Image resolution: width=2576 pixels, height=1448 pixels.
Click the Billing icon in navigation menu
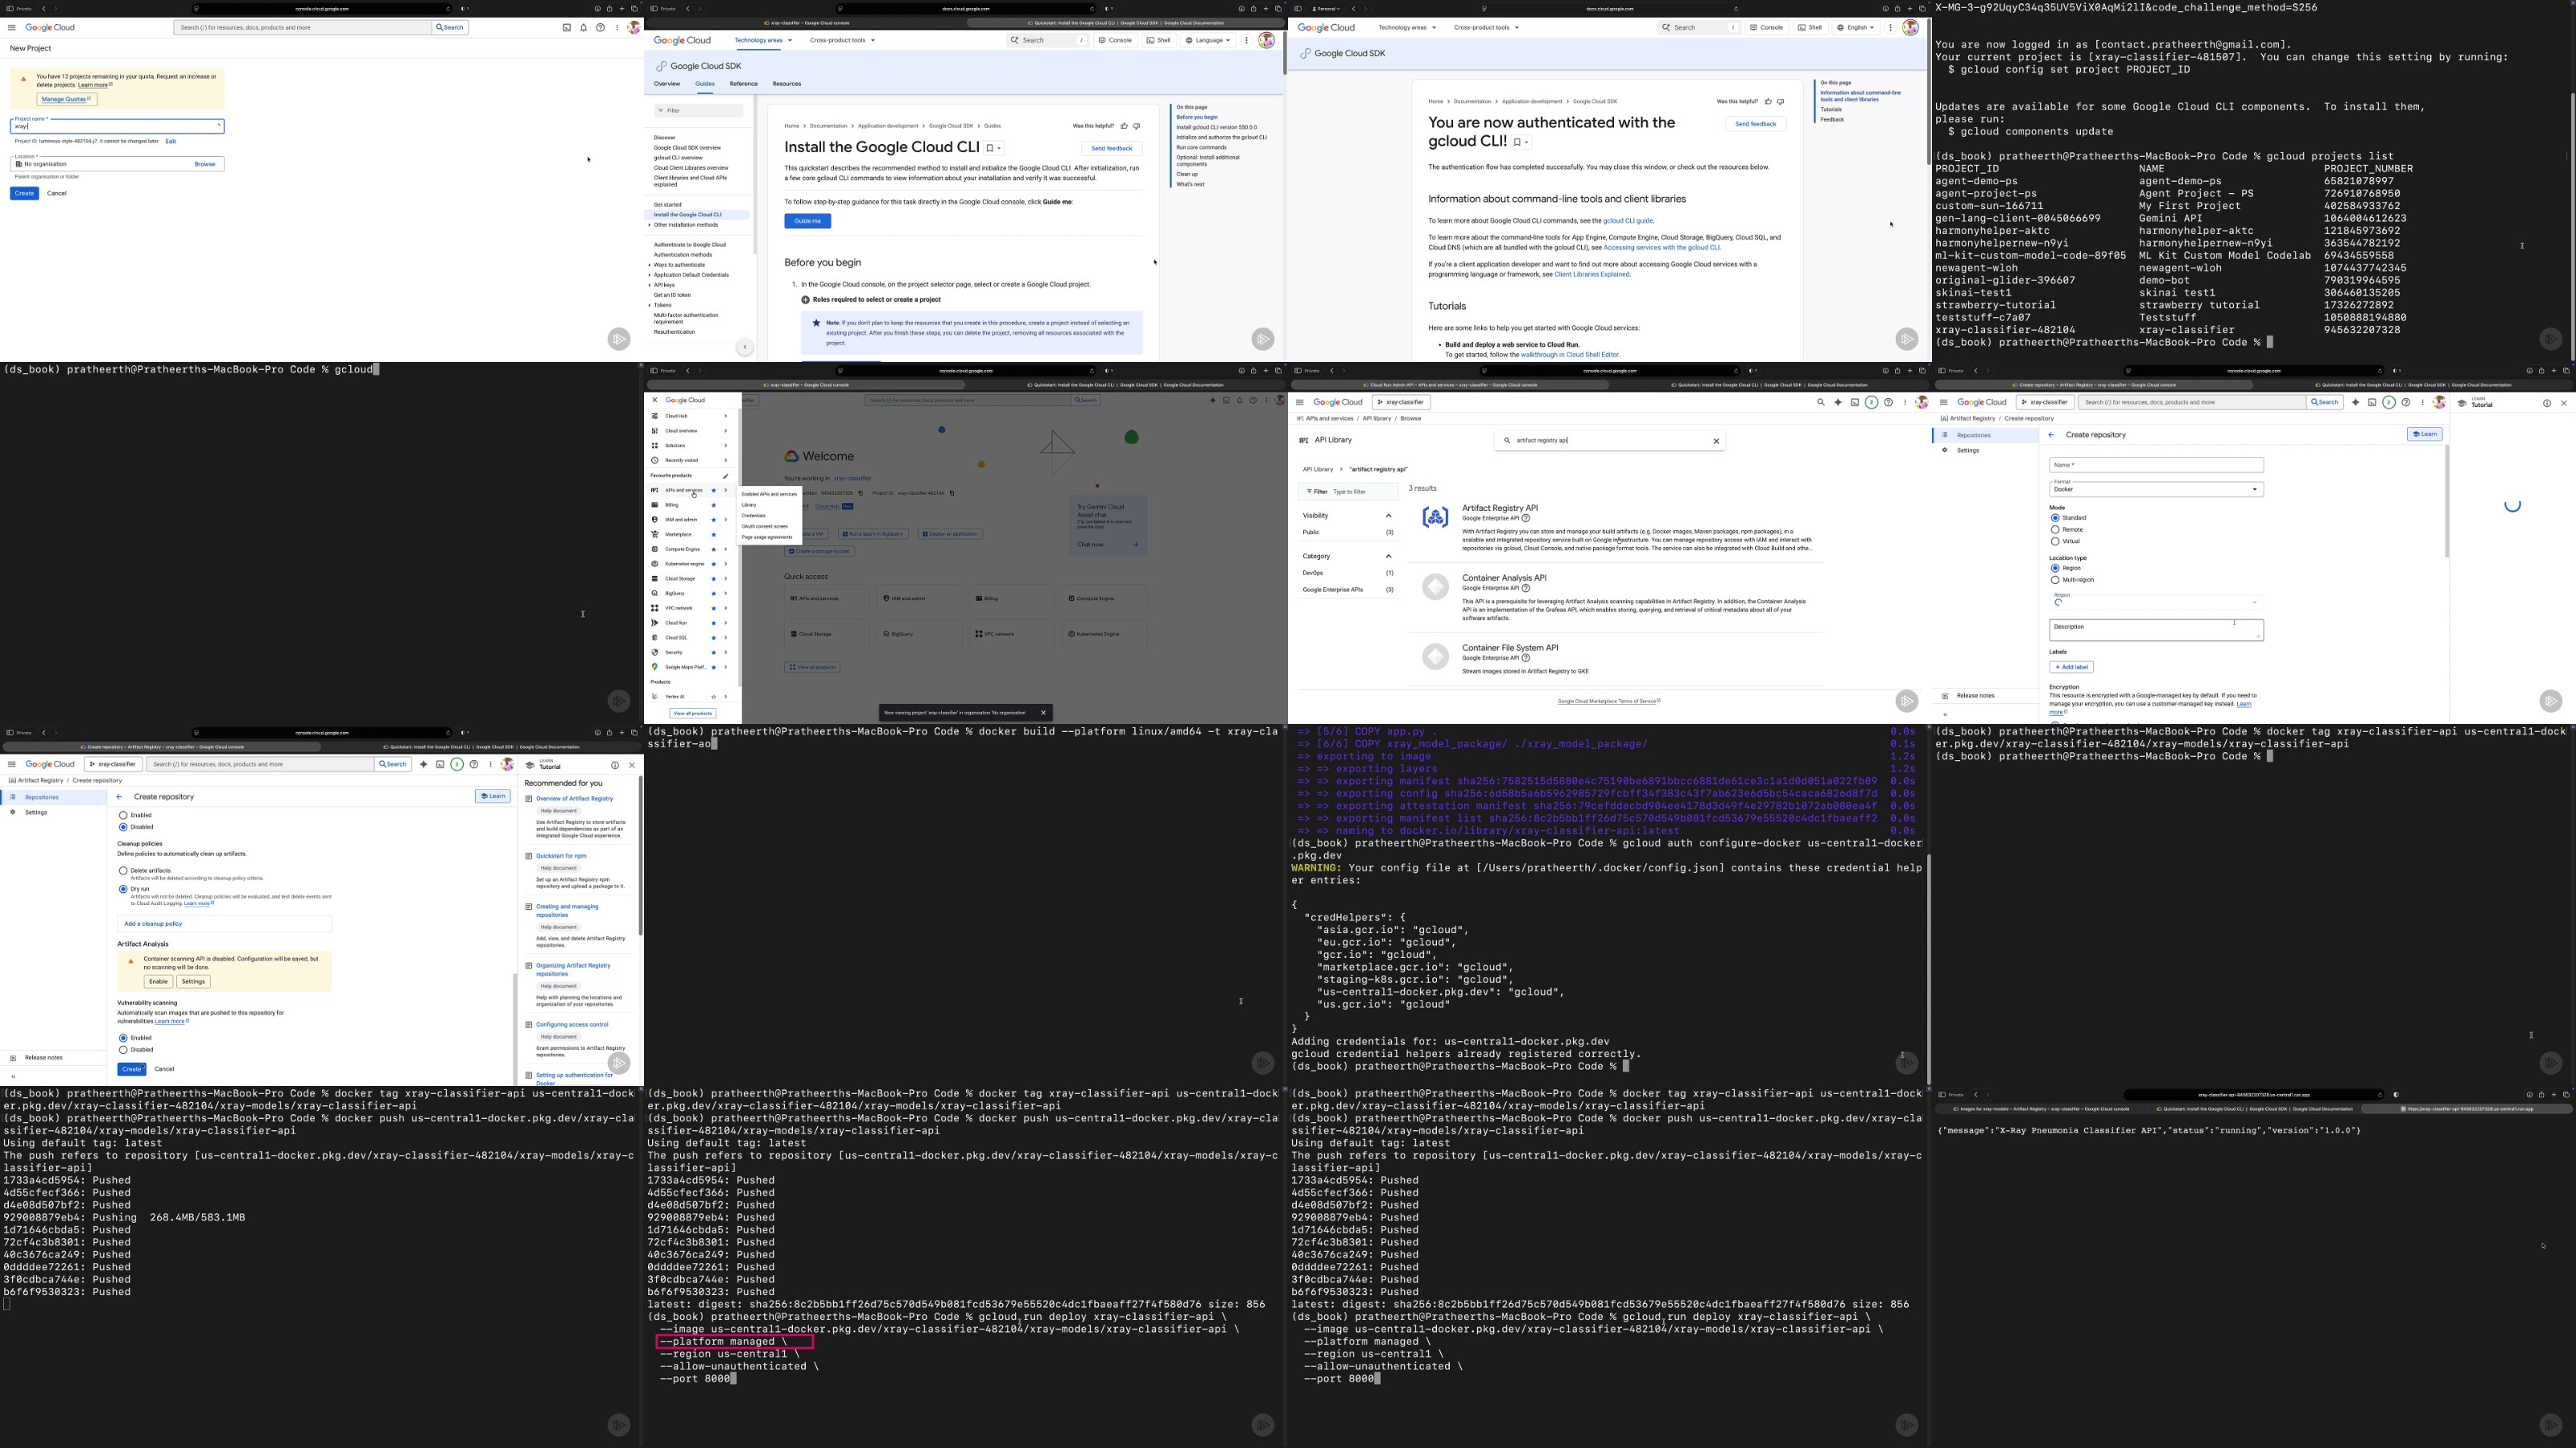click(x=655, y=506)
